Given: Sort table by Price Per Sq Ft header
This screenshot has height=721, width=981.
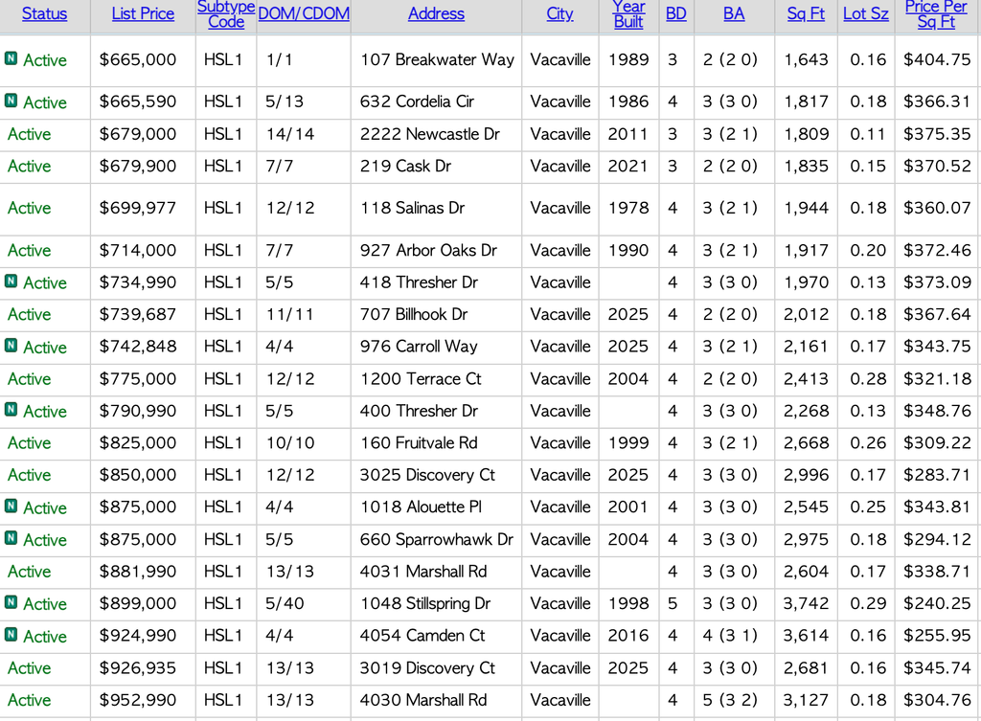Looking at the screenshot, I should [936, 14].
